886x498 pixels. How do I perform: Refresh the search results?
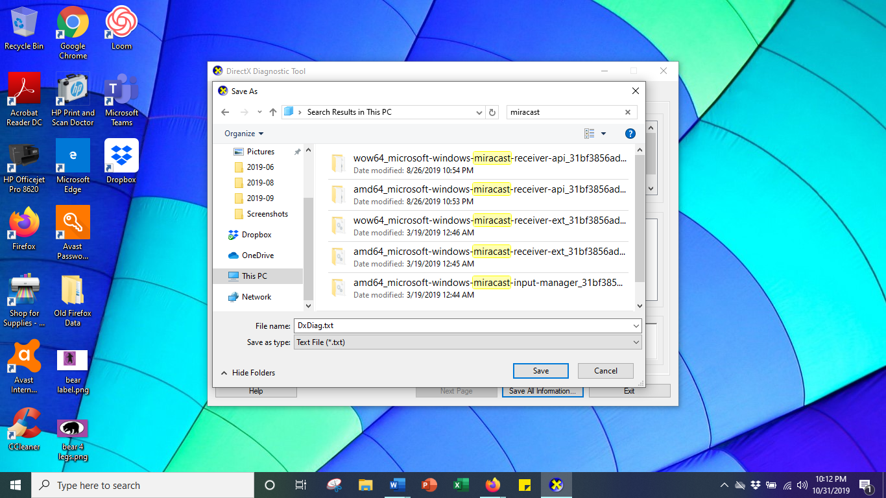point(492,112)
